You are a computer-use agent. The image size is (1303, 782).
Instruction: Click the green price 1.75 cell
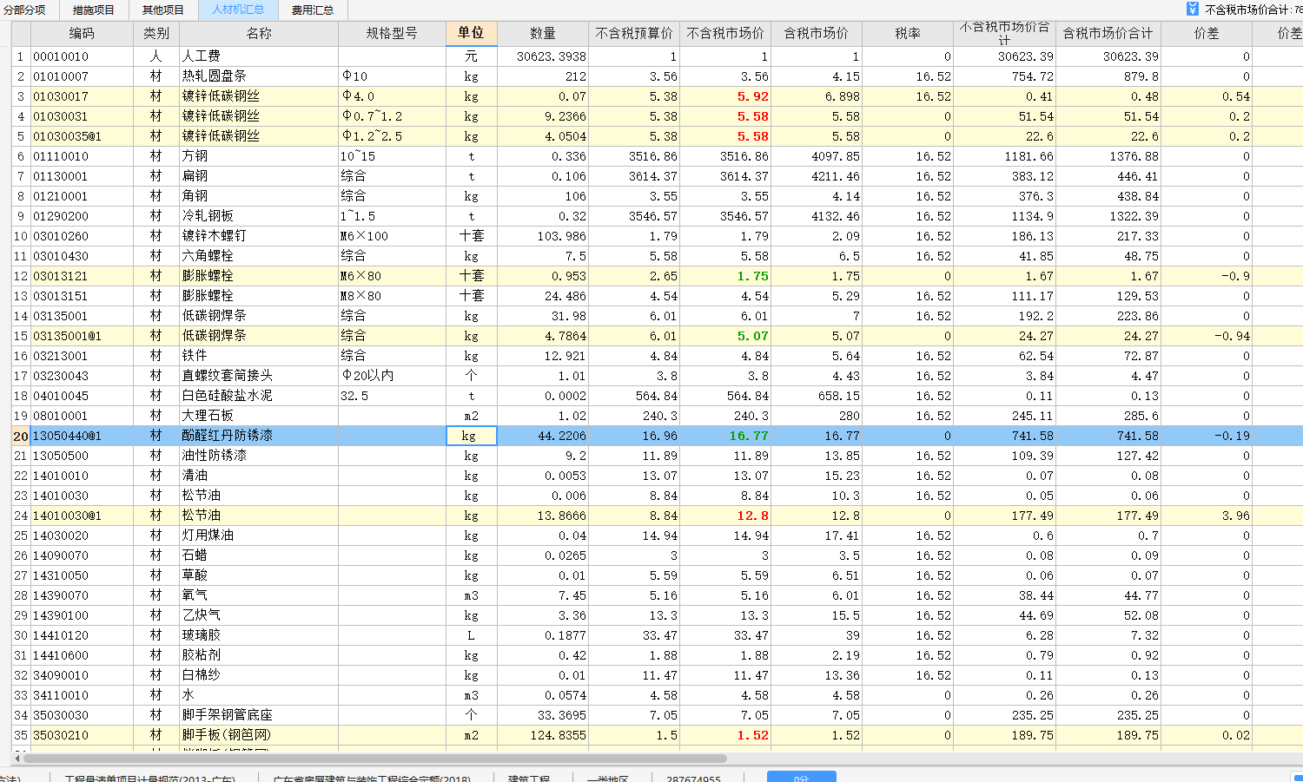(x=725, y=276)
